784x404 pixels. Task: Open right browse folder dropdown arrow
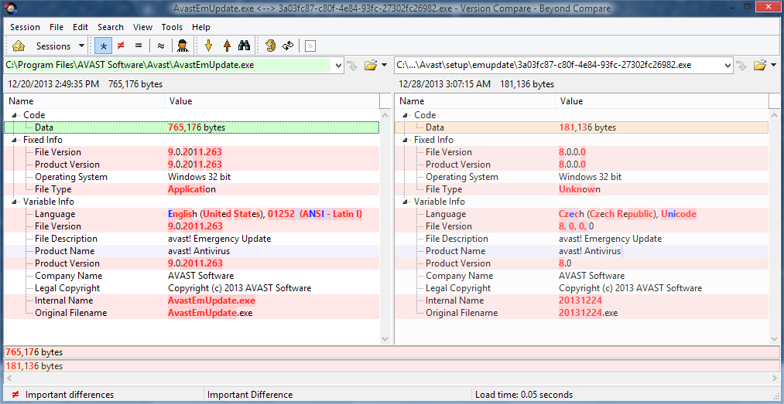click(x=774, y=65)
